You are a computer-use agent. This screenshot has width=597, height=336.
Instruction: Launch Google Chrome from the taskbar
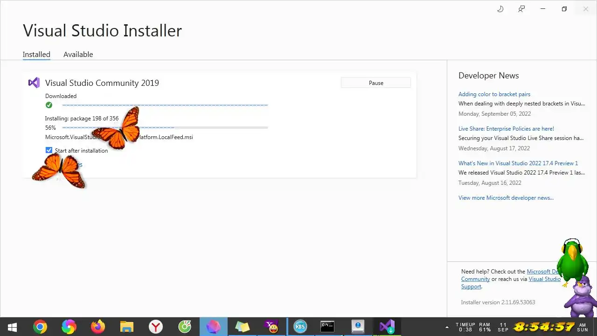click(x=40, y=327)
